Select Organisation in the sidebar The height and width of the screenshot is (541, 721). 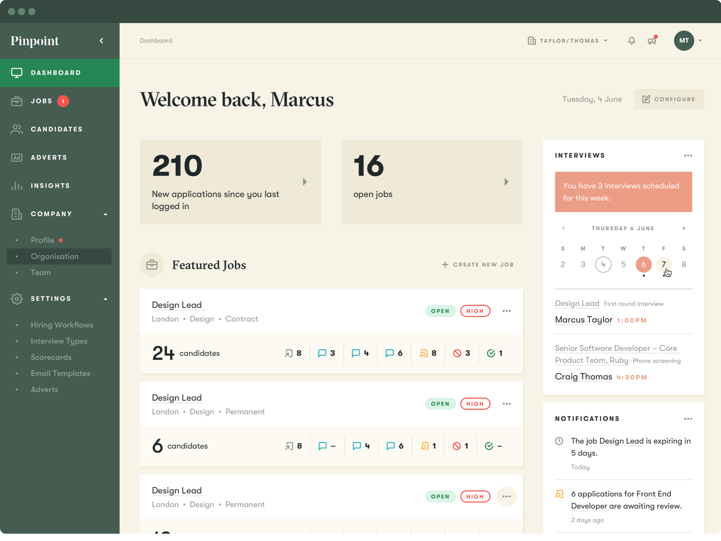(55, 256)
